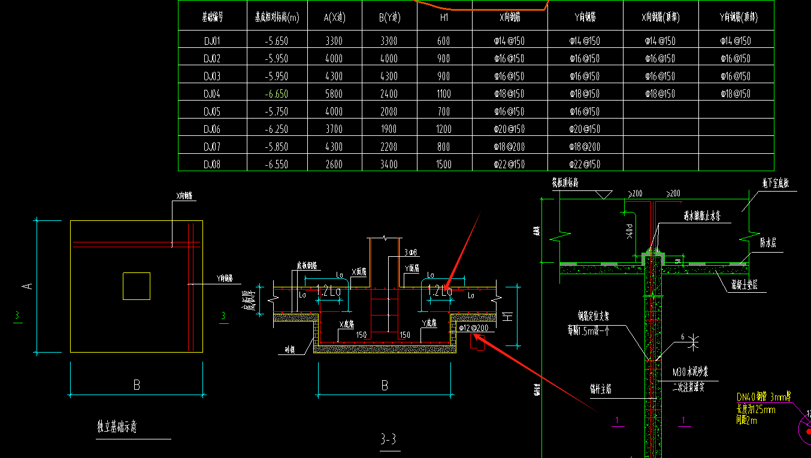Click the 防水层 label

coord(769,242)
